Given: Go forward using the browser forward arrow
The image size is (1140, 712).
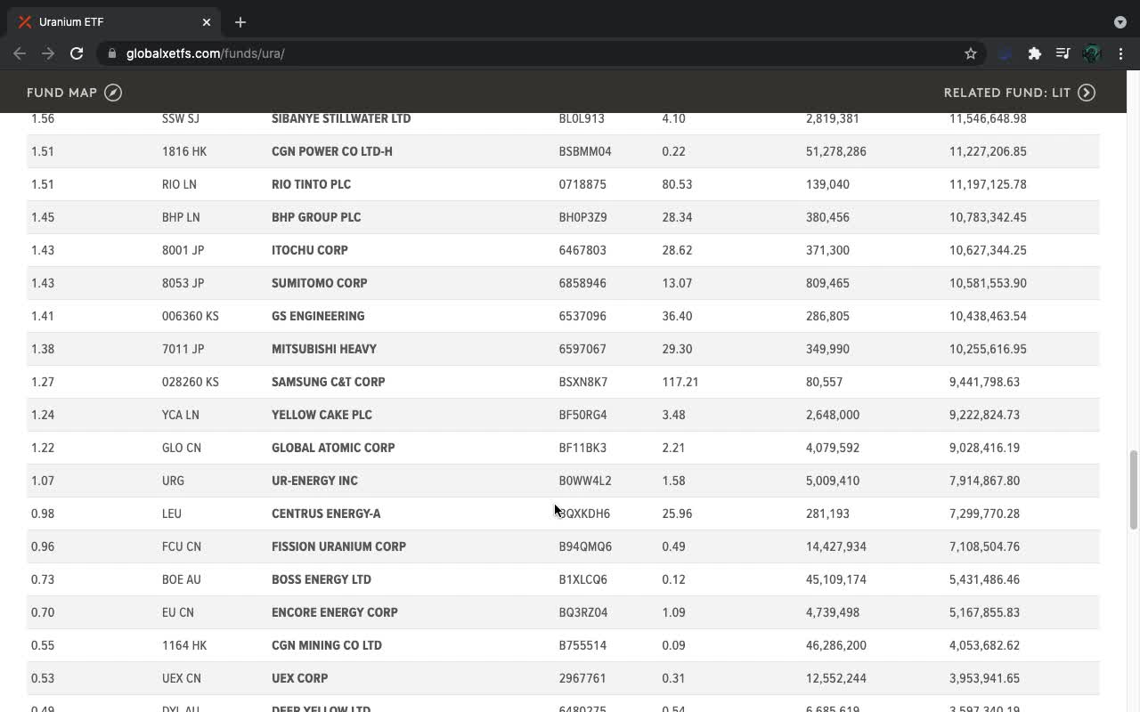Looking at the screenshot, I should [x=48, y=53].
